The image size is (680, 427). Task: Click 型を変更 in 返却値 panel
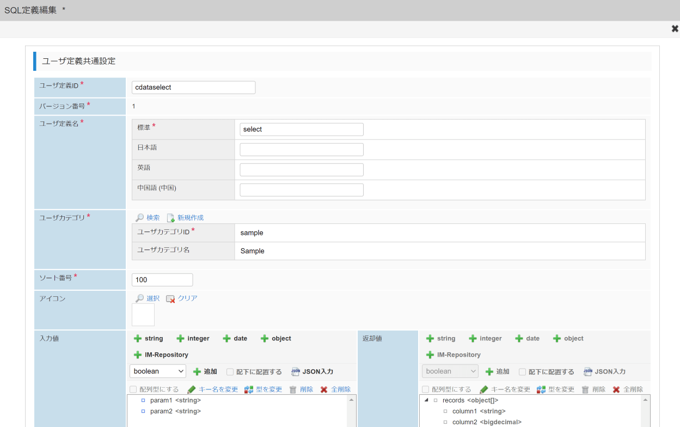pos(556,389)
